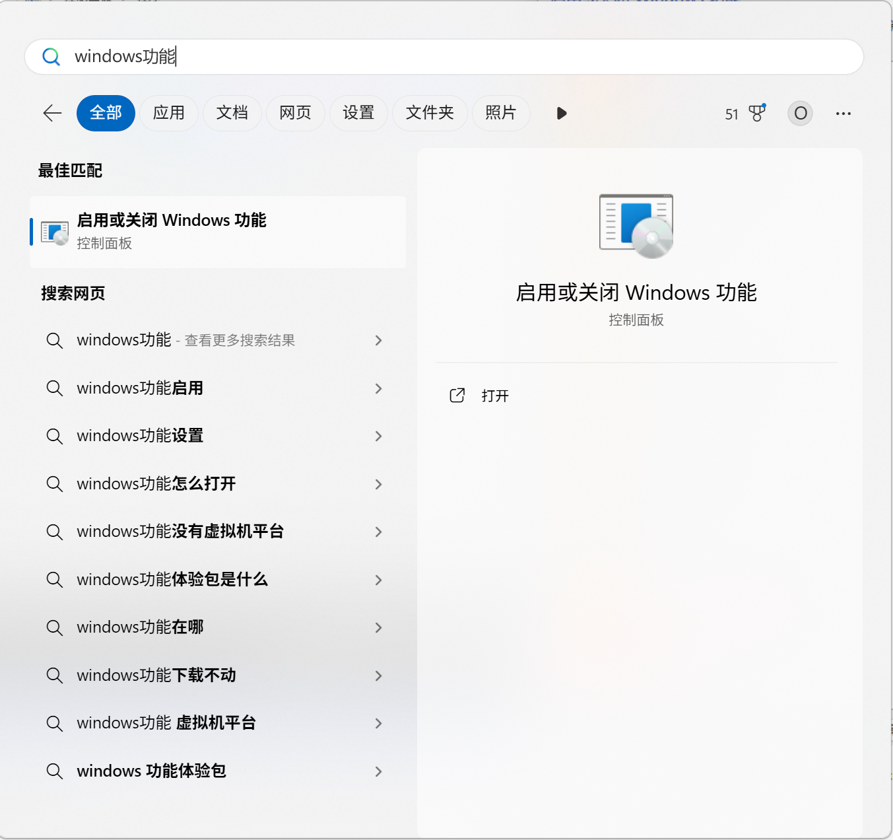Expand chevron for windows功能没有虚拟机平台
This screenshot has width=893, height=840.
[x=379, y=532]
